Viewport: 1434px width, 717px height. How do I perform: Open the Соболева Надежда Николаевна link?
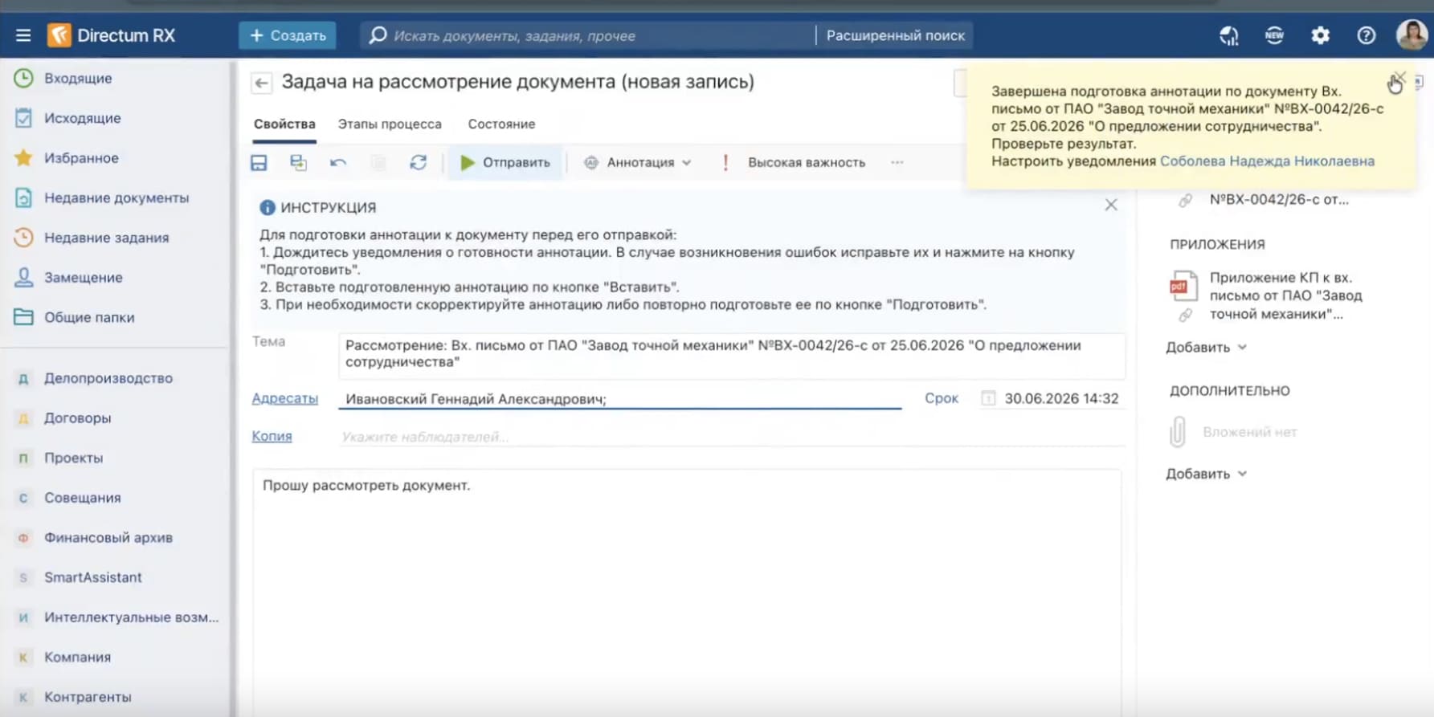pos(1267,161)
